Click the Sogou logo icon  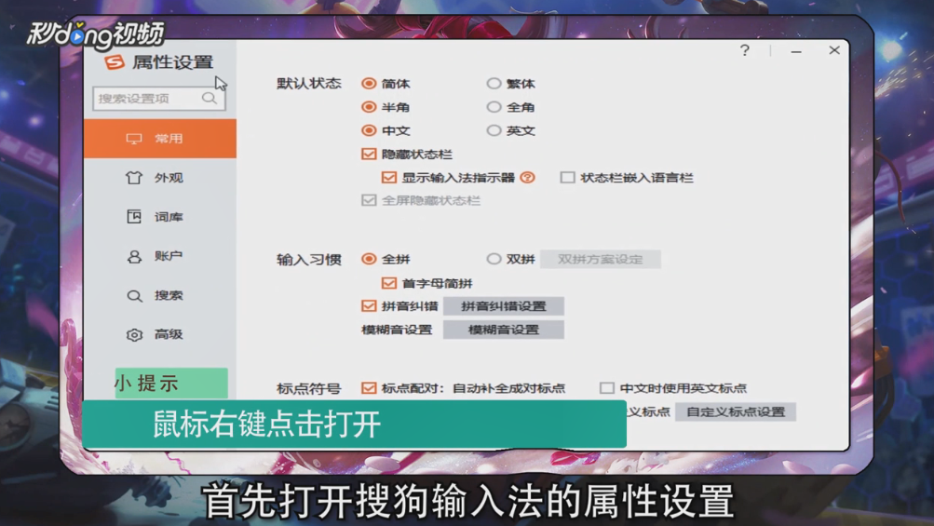(x=115, y=62)
